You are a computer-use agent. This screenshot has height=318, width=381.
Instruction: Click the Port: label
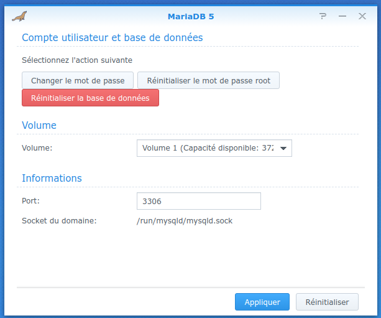(x=30, y=201)
